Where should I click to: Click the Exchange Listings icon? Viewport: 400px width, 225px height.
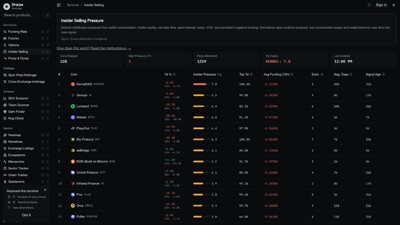click(x=5, y=148)
